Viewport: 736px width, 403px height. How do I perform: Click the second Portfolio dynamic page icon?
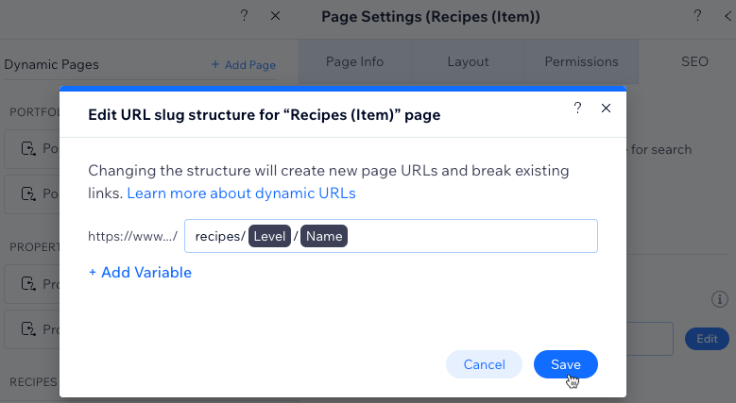click(28, 193)
